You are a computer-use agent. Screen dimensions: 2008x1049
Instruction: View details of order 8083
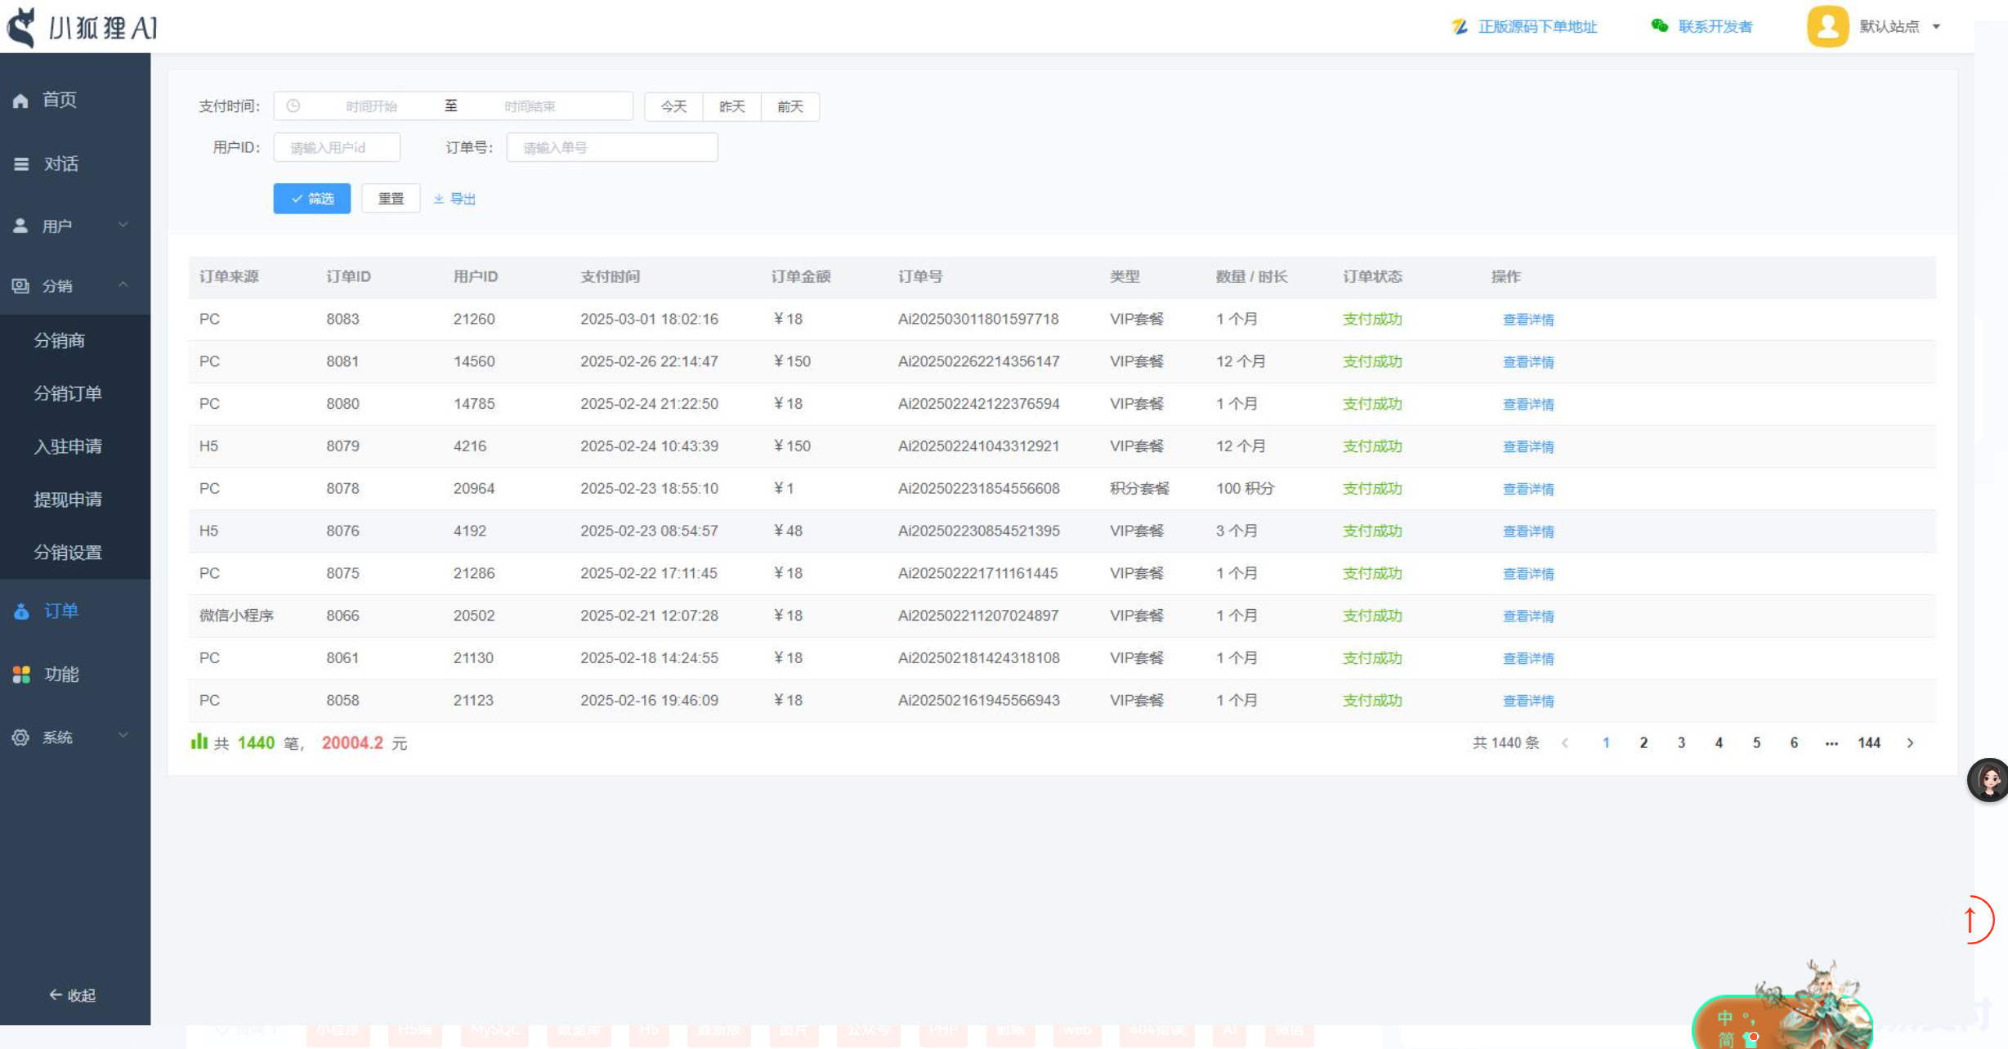tap(1527, 320)
